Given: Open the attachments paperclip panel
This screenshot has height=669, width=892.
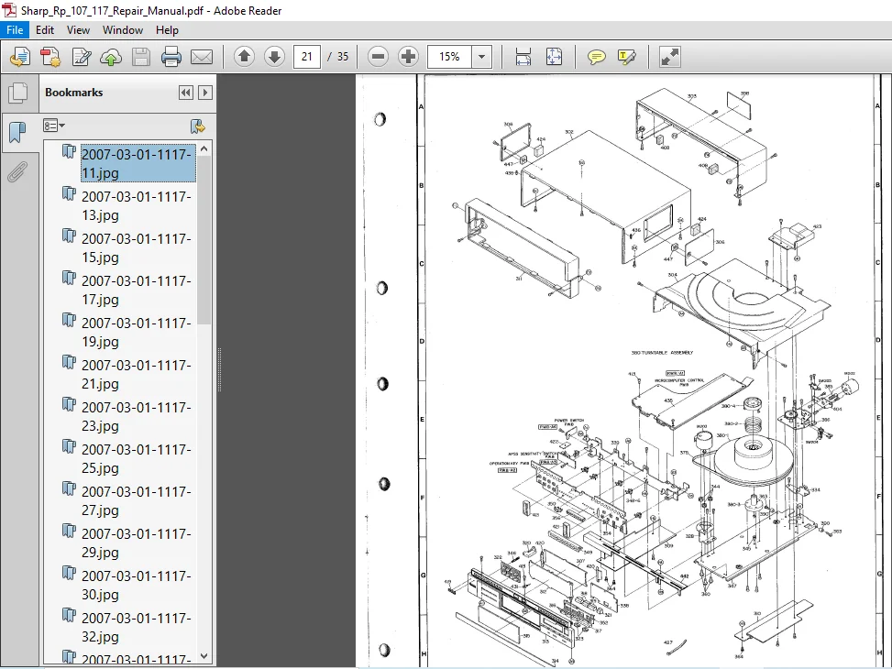Looking at the screenshot, I should point(17,171).
